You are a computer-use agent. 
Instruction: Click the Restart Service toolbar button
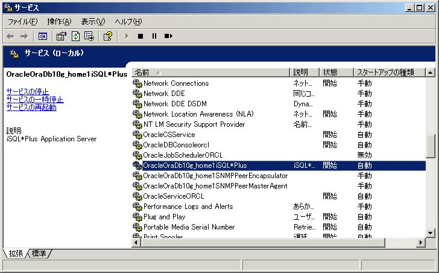tap(168, 36)
